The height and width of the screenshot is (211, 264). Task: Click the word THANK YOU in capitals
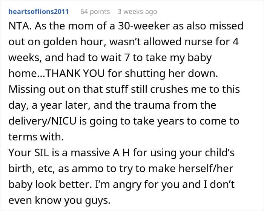click(75, 74)
